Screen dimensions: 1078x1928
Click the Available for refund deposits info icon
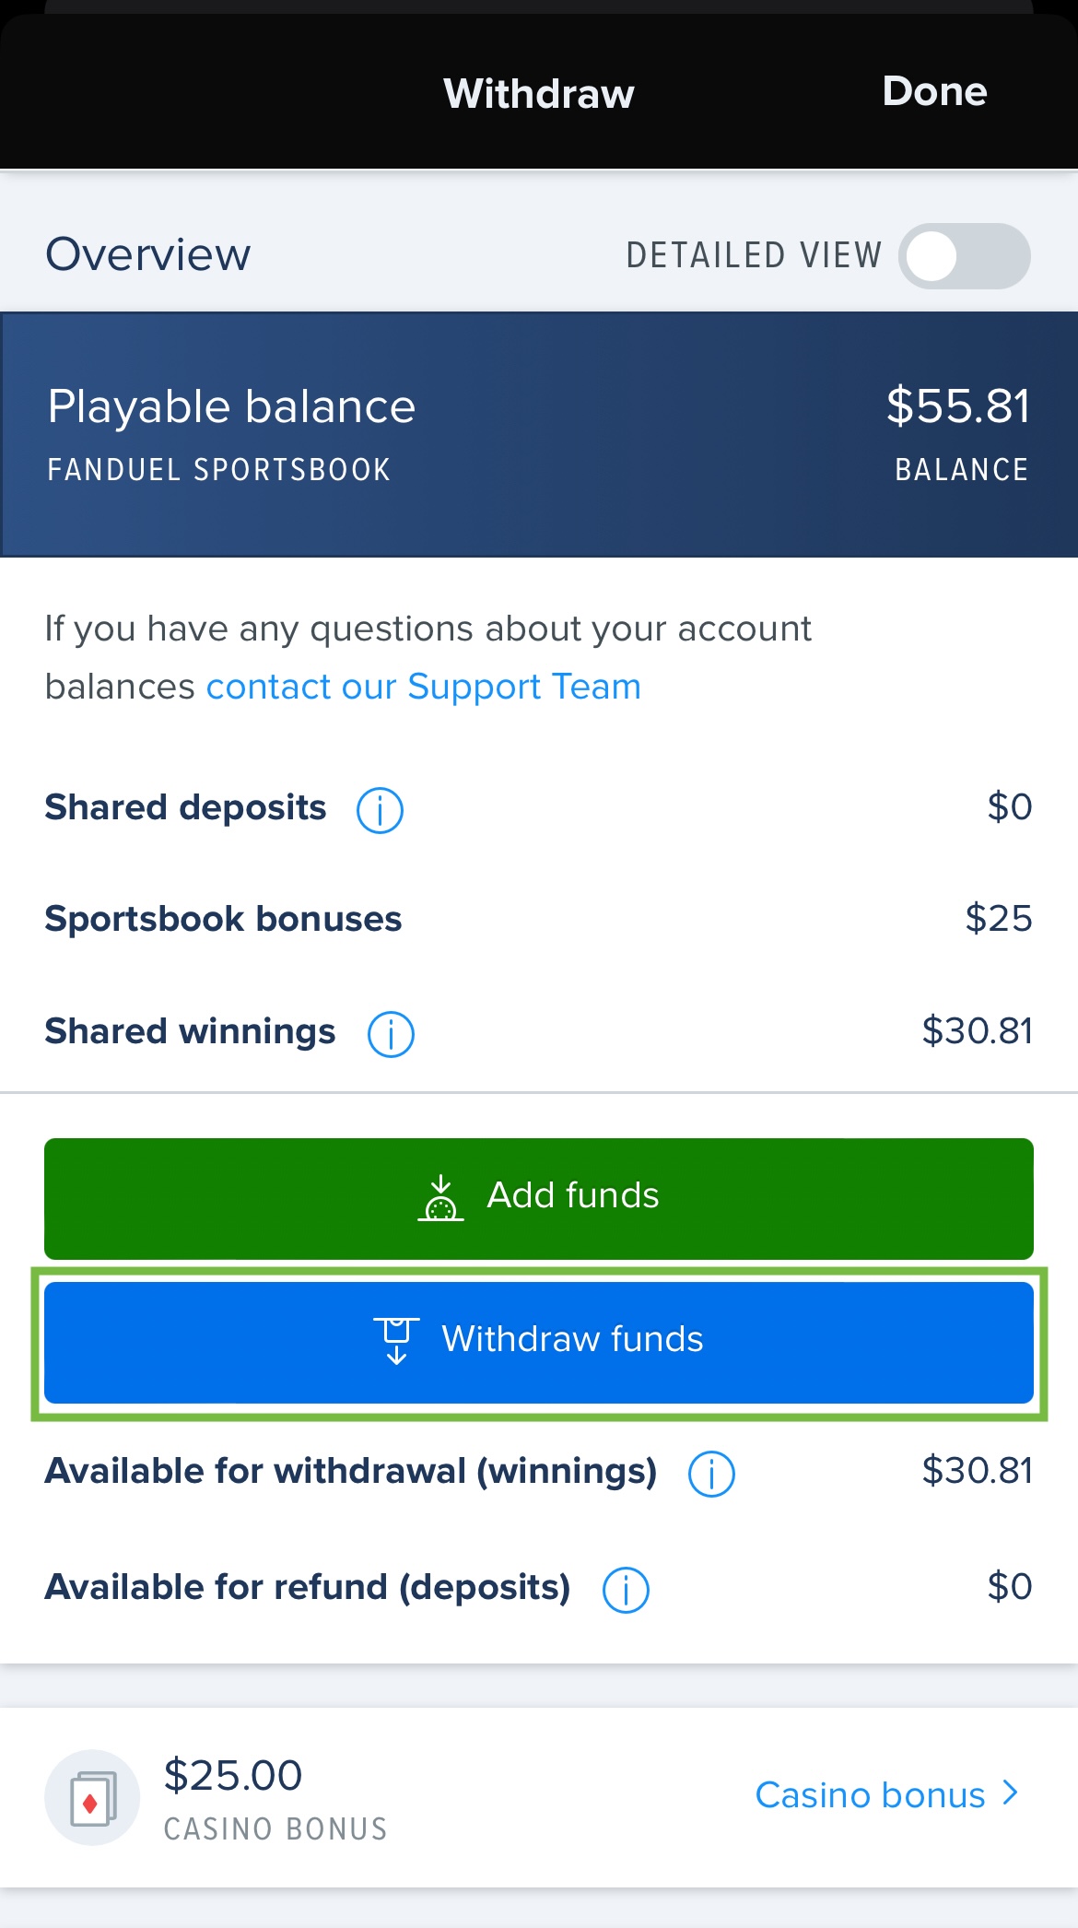click(625, 1589)
